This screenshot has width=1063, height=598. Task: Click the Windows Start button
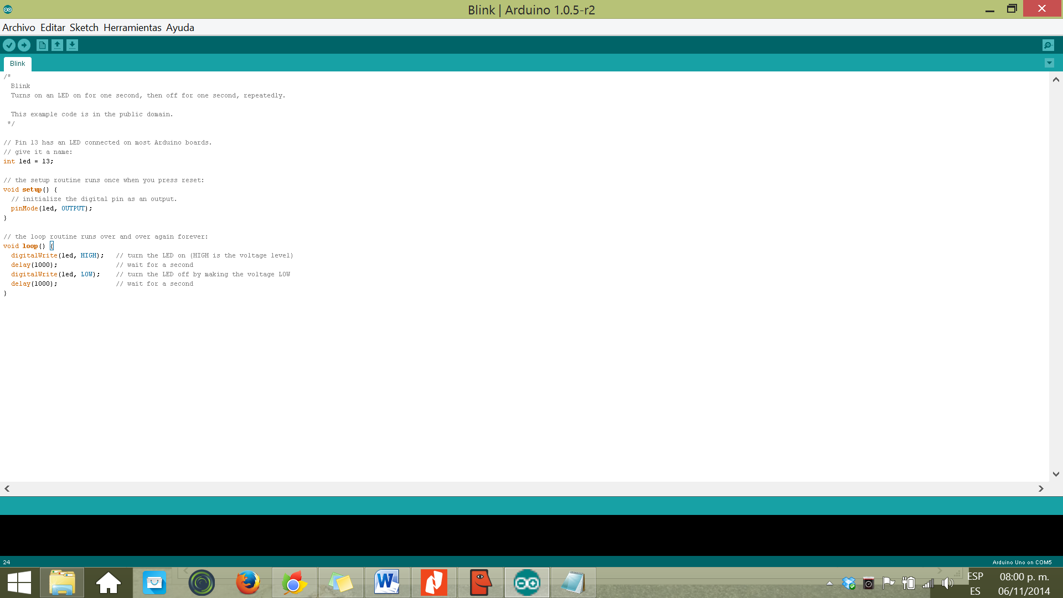pyautogui.click(x=19, y=582)
